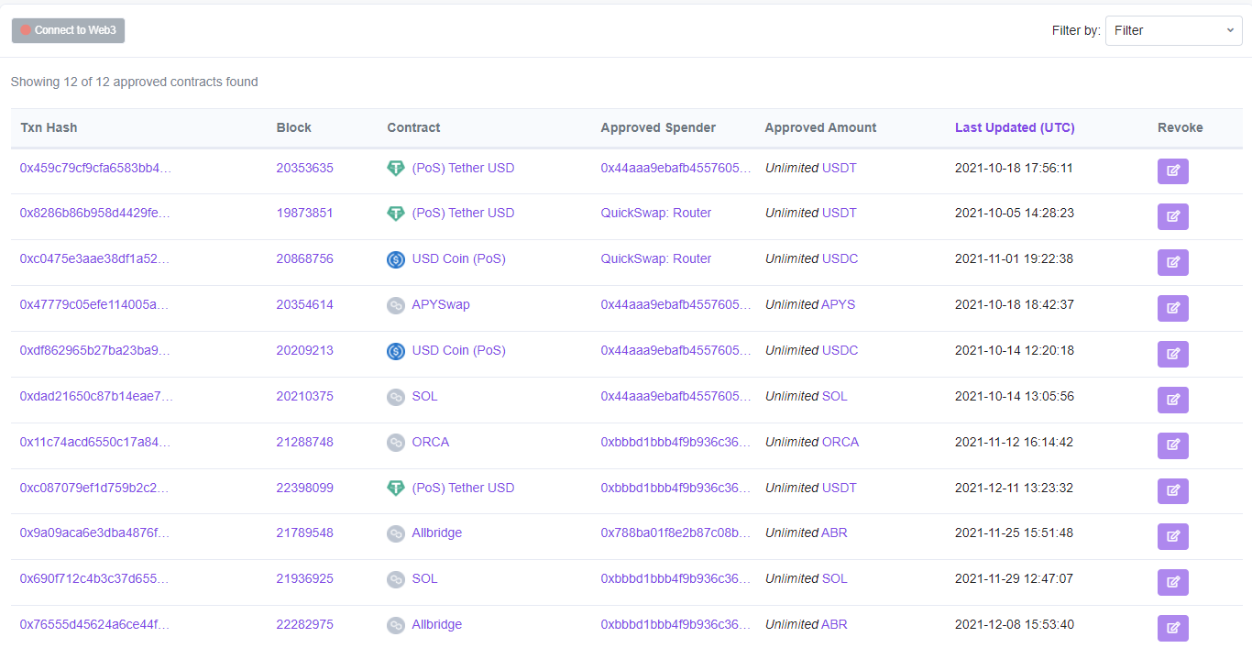Open transaction 0xdf862965b27ba23ba9

point(95,350)
